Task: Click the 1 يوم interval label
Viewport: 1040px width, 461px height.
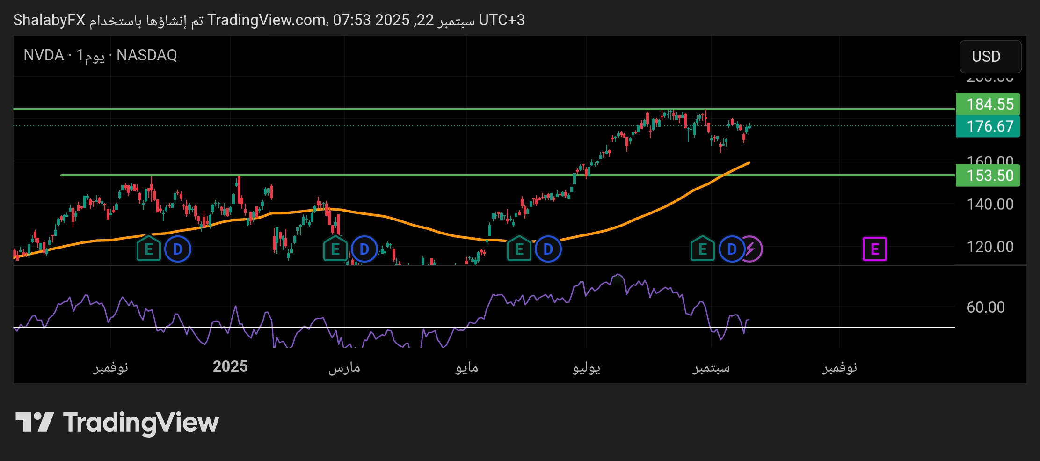Action: click(x=90, y=55)
